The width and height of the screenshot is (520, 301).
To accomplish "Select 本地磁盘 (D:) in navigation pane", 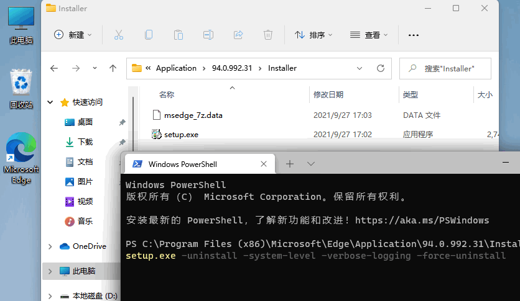I will (x=95, y=295).
